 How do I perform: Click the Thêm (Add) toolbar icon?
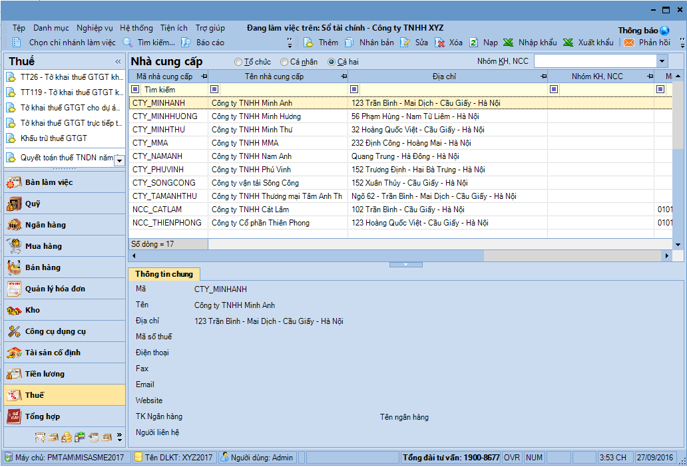tap(309, 43)
